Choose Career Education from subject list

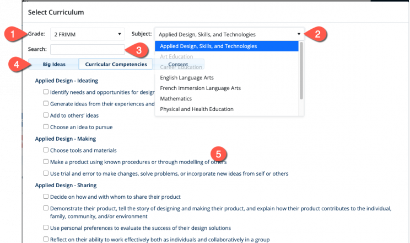click(x=226, y=67)
